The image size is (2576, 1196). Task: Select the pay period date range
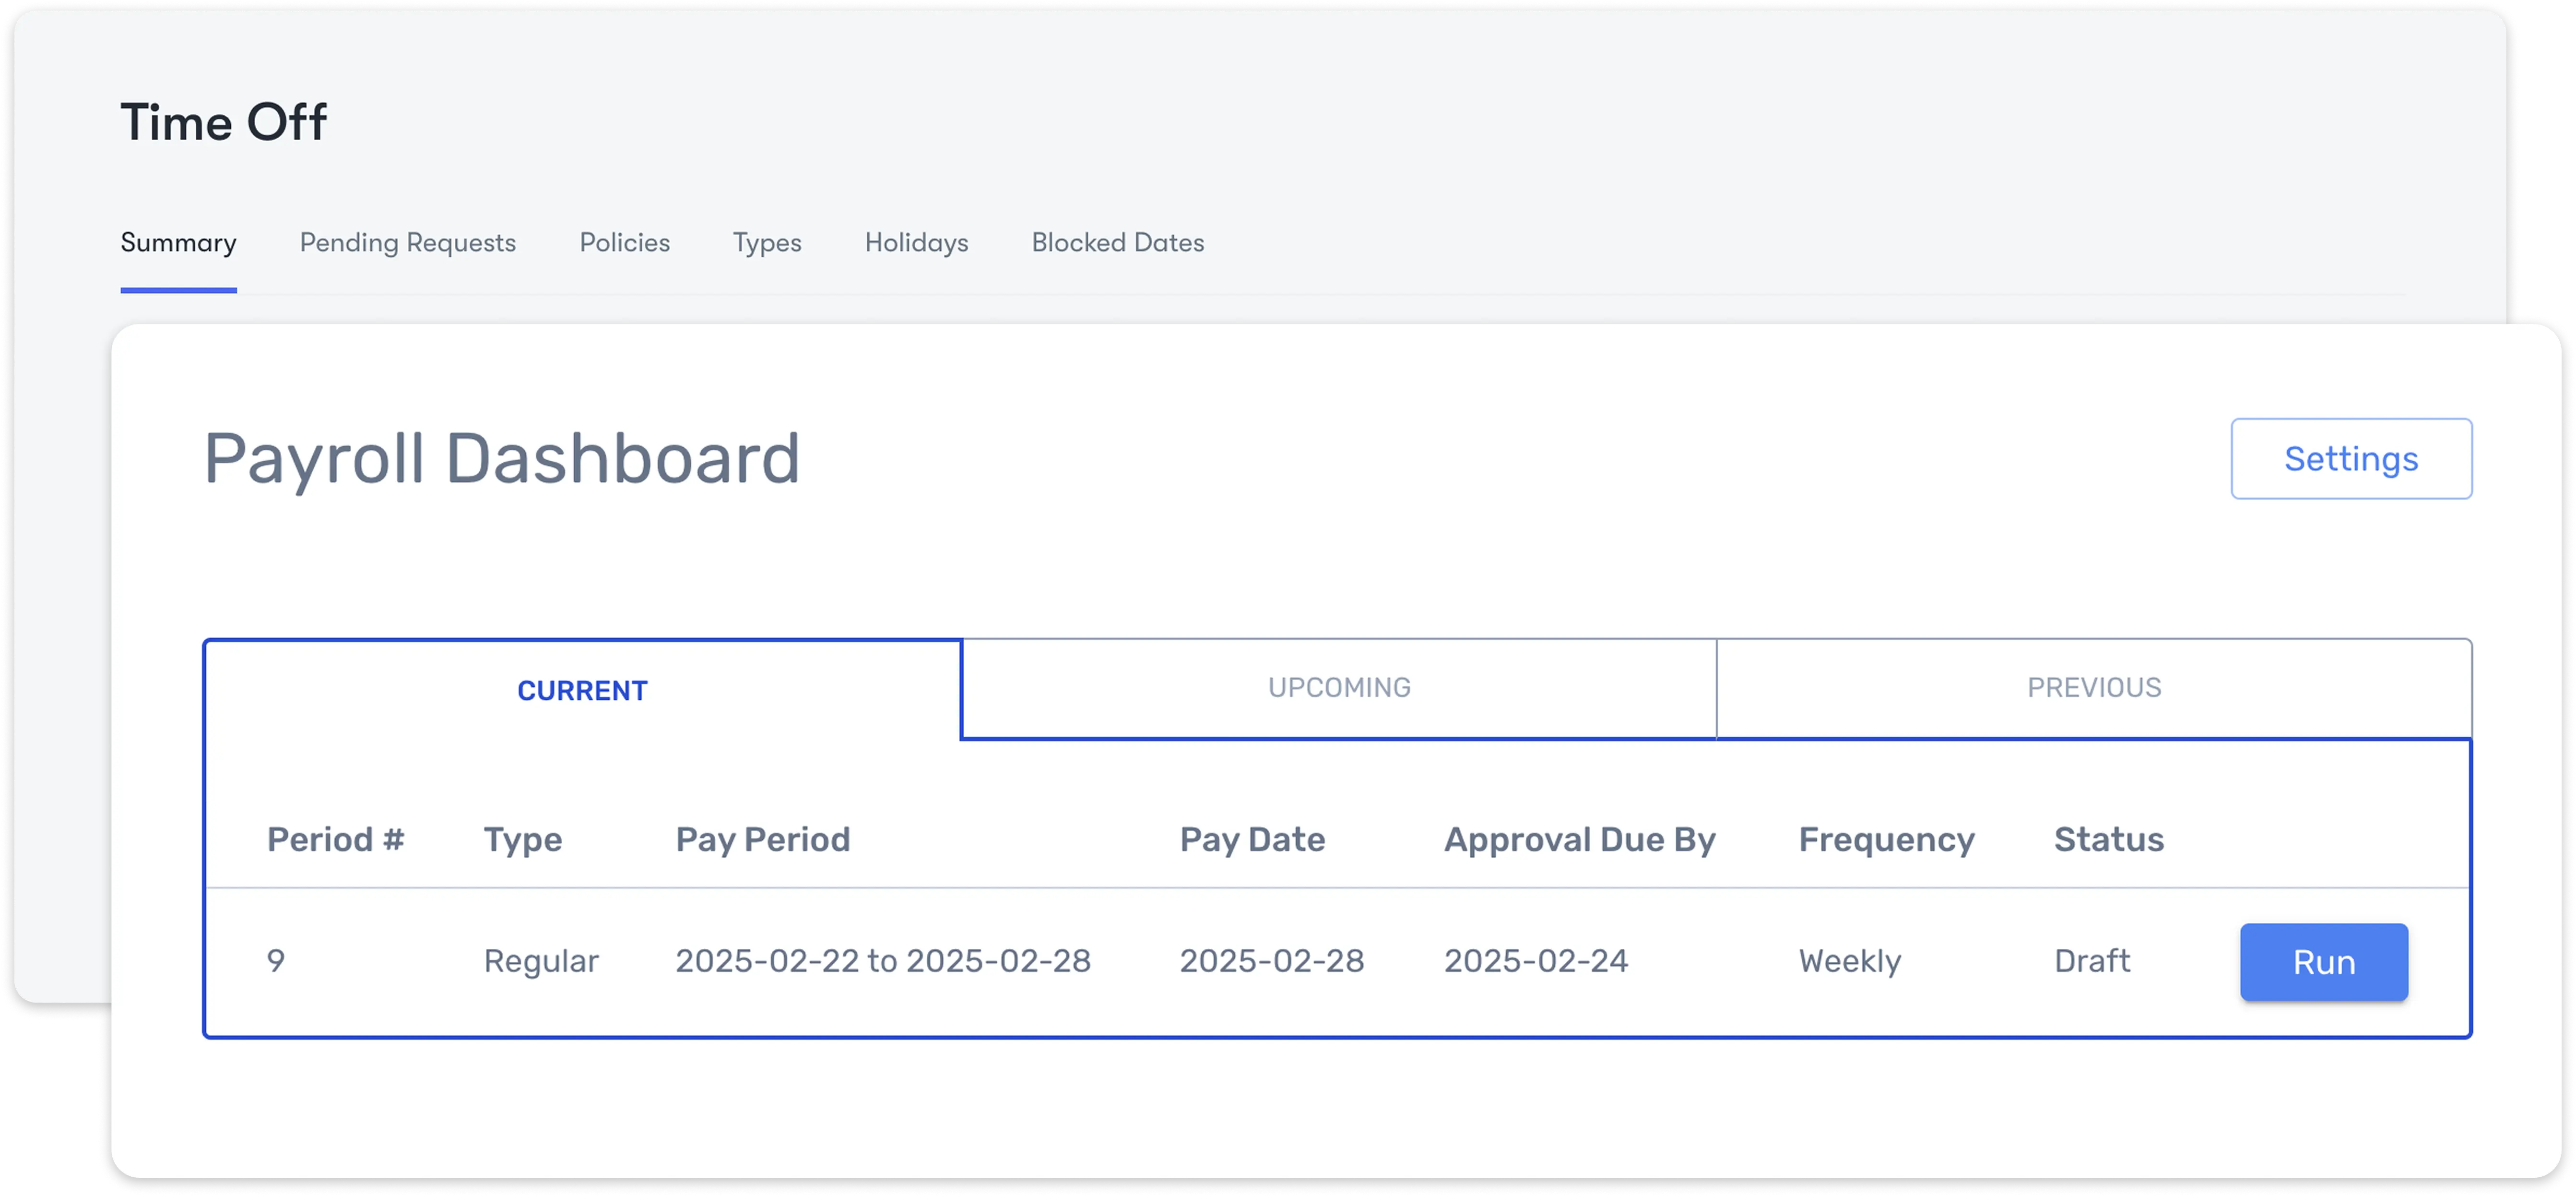pyautogui.click(x=884, y=962)
